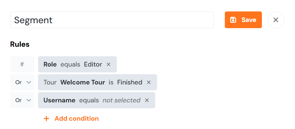Click the Username attribute label
This screenshot has width=295, height=129.
[x=59, y=100]
